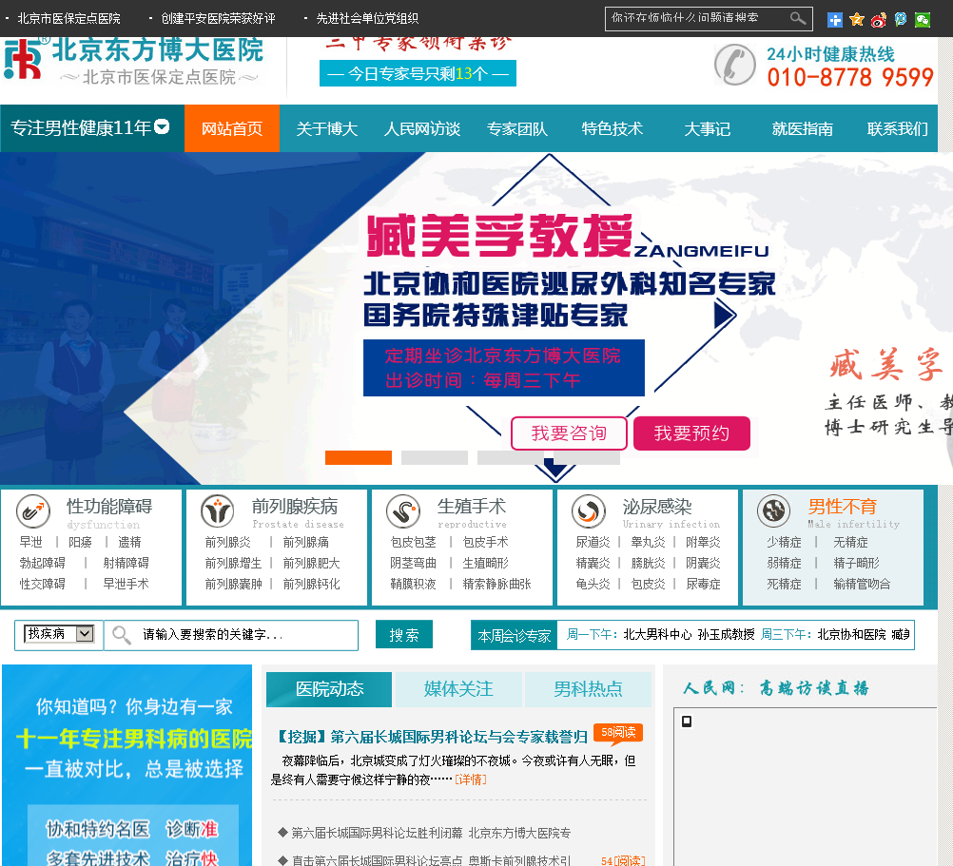
Task: Open 关于博大 navigation item
Action: coord(327,128)
